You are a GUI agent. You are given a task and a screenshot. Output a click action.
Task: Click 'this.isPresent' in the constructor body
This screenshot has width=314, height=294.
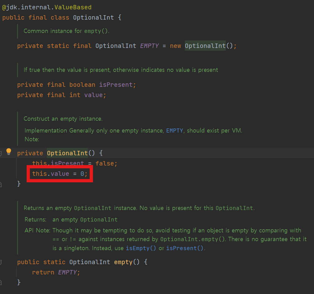point(58,163)
